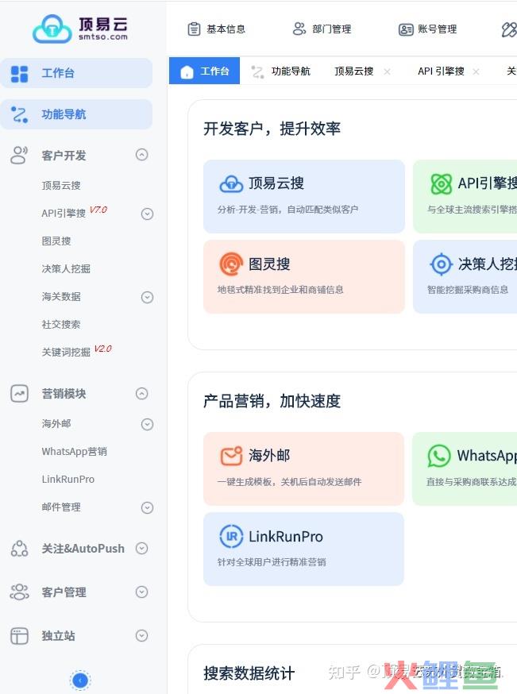
Task: Expand the 海外邮 sidebar submenu arrow
Action: 147,425
